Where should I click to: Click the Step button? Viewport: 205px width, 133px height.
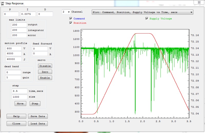(x=35, y=104)
